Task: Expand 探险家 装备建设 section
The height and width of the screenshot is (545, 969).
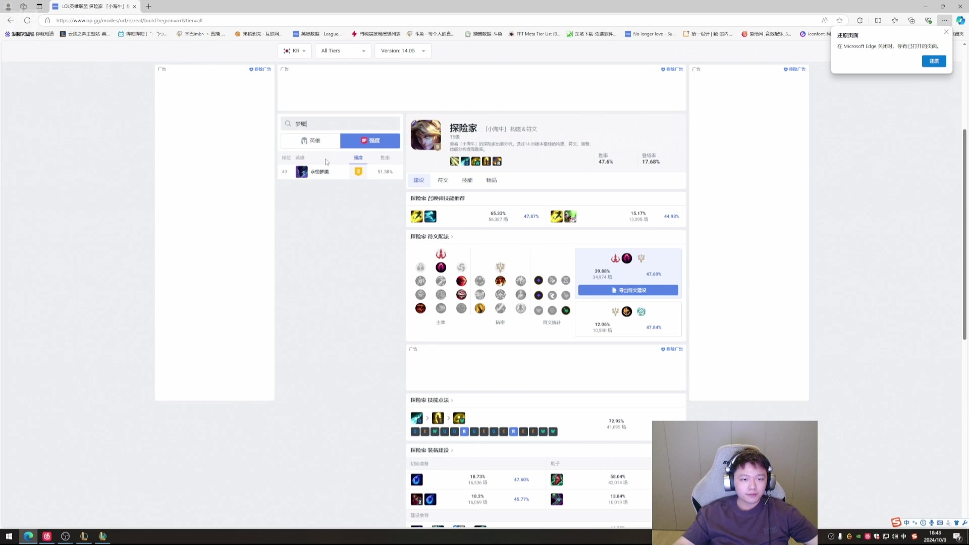Action: pyautogui.click(x=432, y=450)
